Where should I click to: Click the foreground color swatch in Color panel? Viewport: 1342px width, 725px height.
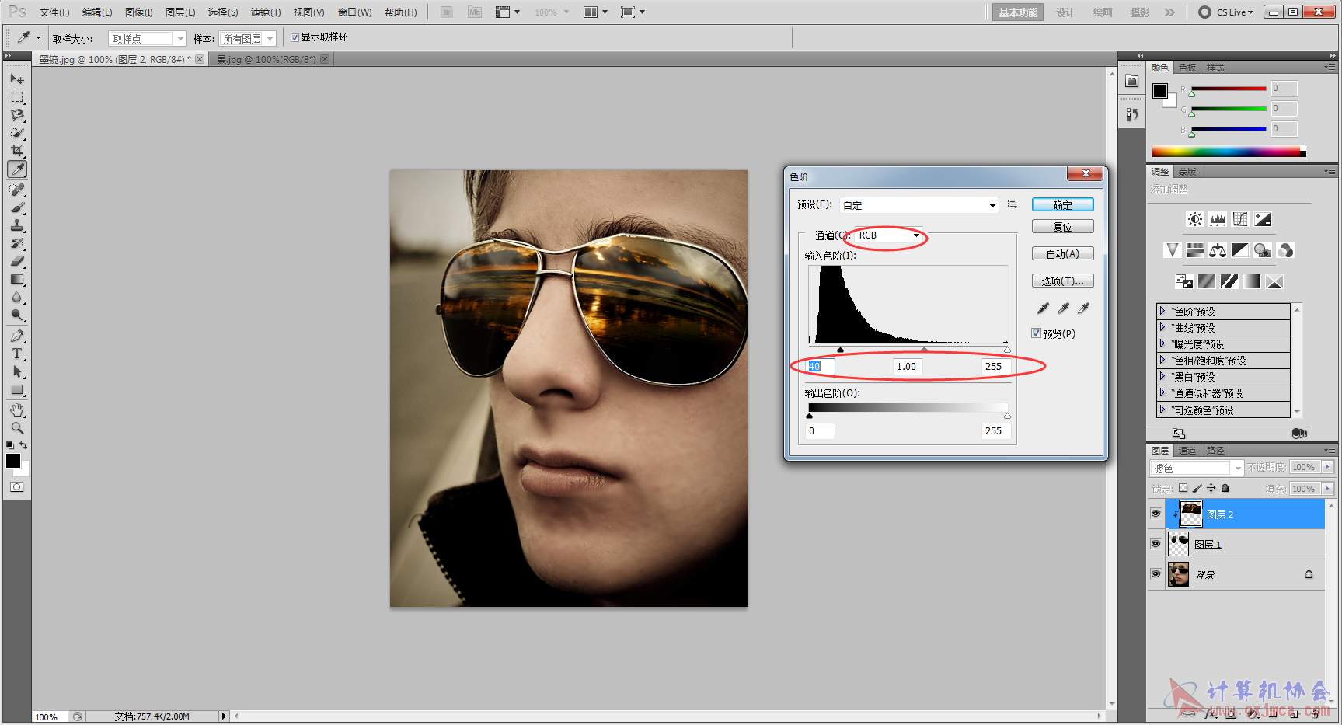[x=1160, y=91]
